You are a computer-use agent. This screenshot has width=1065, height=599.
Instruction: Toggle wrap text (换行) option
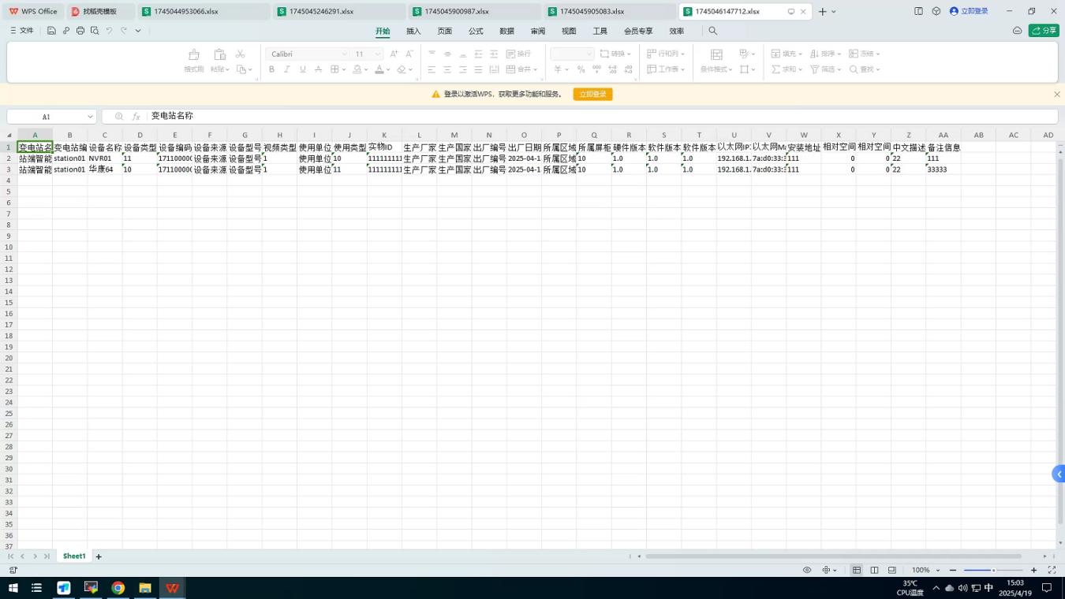(x=518, y=54)
